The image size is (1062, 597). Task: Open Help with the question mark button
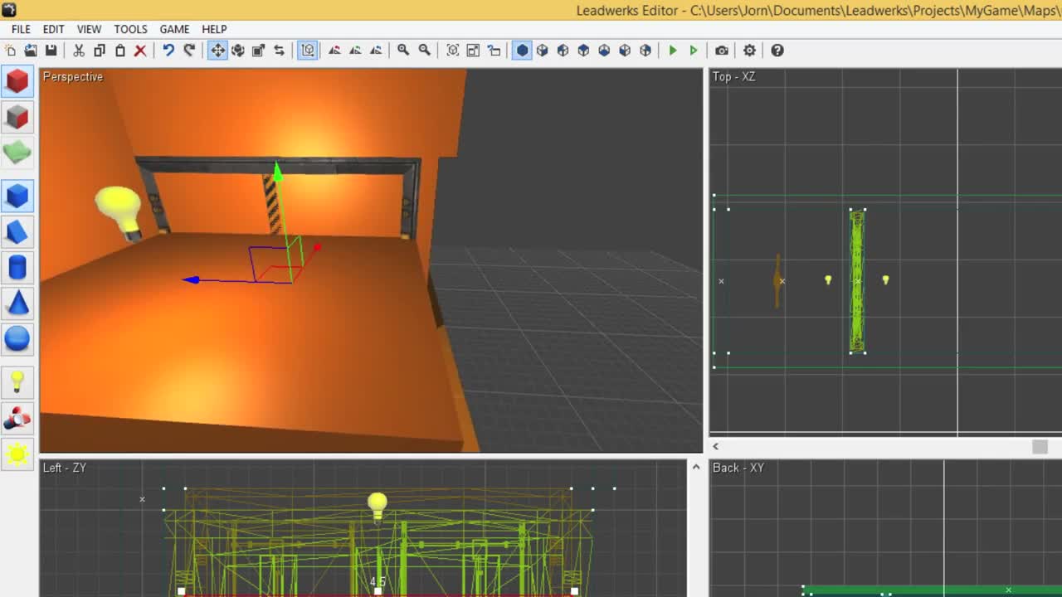coord(777,51)
